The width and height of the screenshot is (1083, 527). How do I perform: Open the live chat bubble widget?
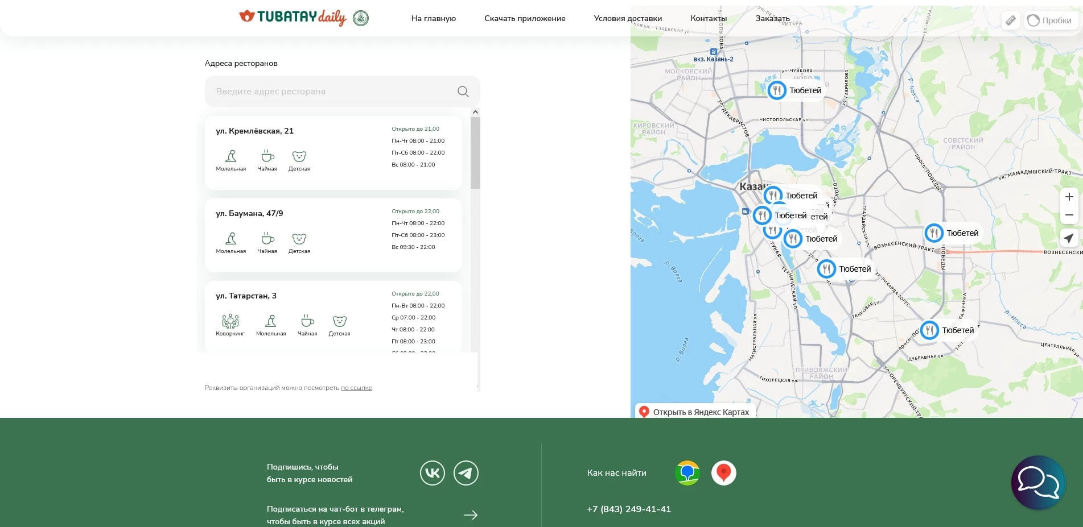[1037, 483]
